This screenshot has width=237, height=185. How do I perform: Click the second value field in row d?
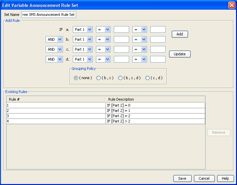coord(158,59)
